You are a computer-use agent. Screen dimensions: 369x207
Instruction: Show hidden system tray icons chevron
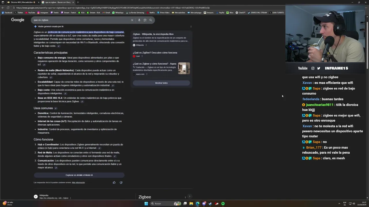click(339, 204)
